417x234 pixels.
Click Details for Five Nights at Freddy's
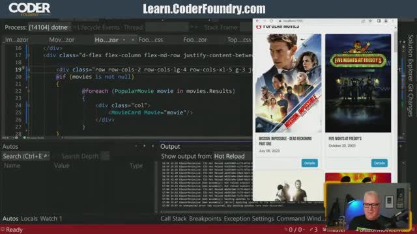(379, 163)
